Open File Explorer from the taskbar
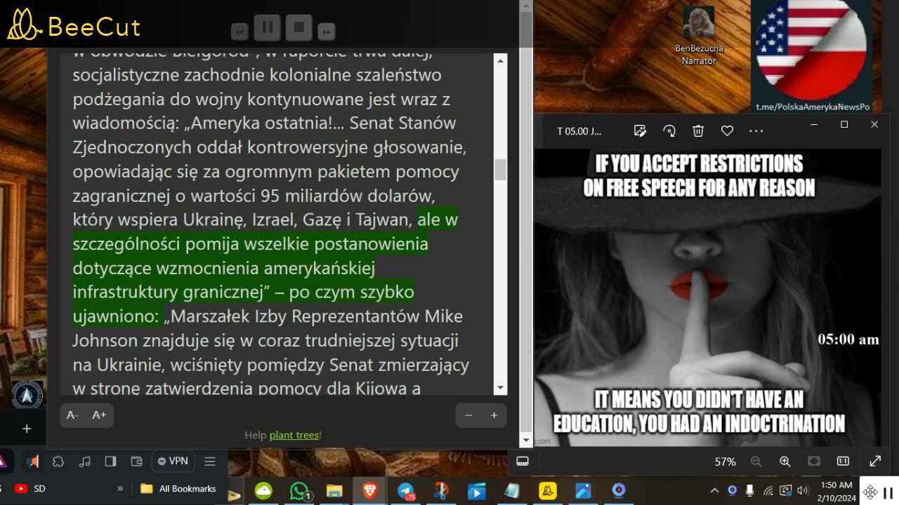Viewport: 899px width, 505px height. pyautogui.click(x=334, y=491)
